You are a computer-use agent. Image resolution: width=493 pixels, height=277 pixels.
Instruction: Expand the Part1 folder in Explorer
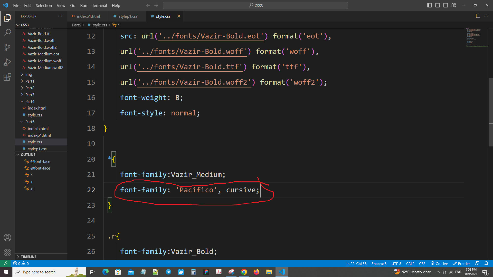pyautogui.click(x=22, y=81)
